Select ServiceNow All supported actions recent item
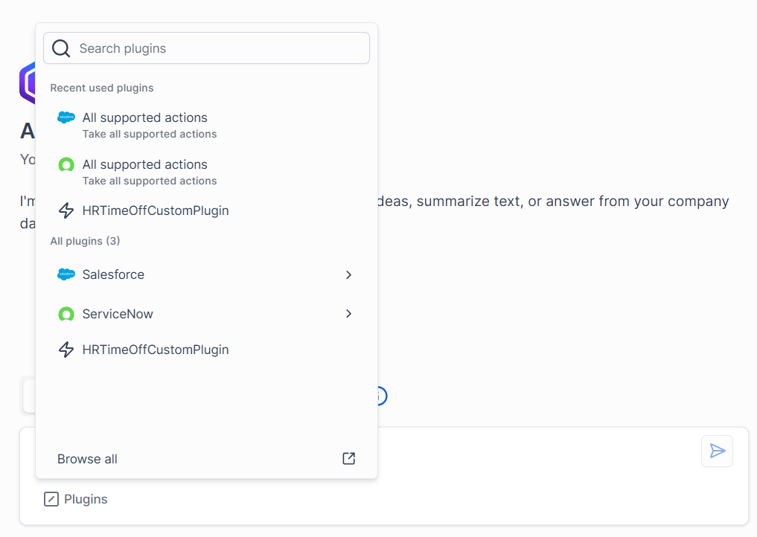This screenshot has height=537, width=757. (207, 172)
